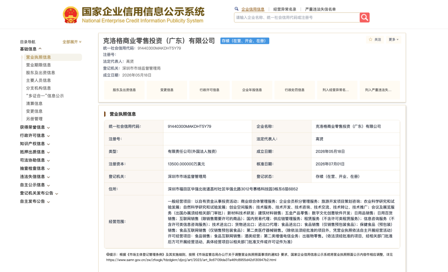The image size is (448, 272).
Task: Select 清算信息 in sidebar
Action: pos(34,103)
